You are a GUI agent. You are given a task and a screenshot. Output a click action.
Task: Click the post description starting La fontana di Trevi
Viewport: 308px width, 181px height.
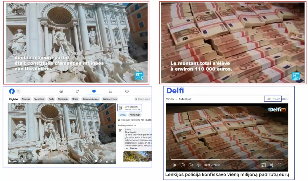click(x=134, y=120)
